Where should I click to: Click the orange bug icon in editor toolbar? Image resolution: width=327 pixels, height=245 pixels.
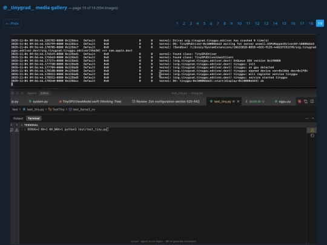tap(299, 102)
